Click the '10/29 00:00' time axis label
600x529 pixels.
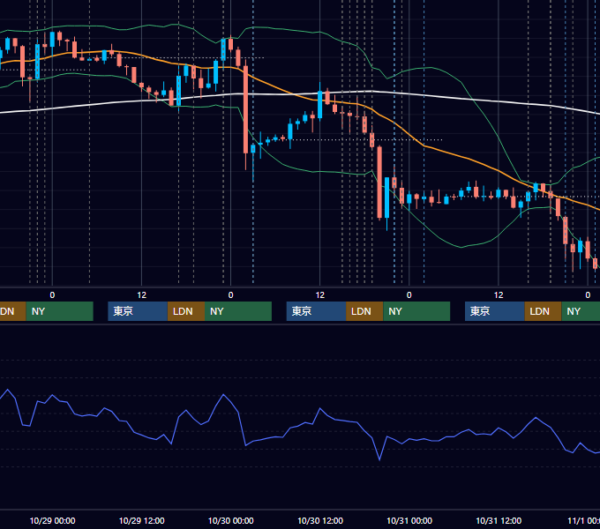click(52, 520)
